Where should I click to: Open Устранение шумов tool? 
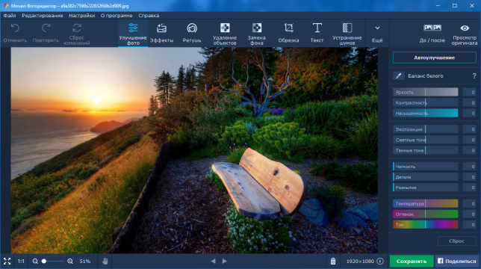347,33
